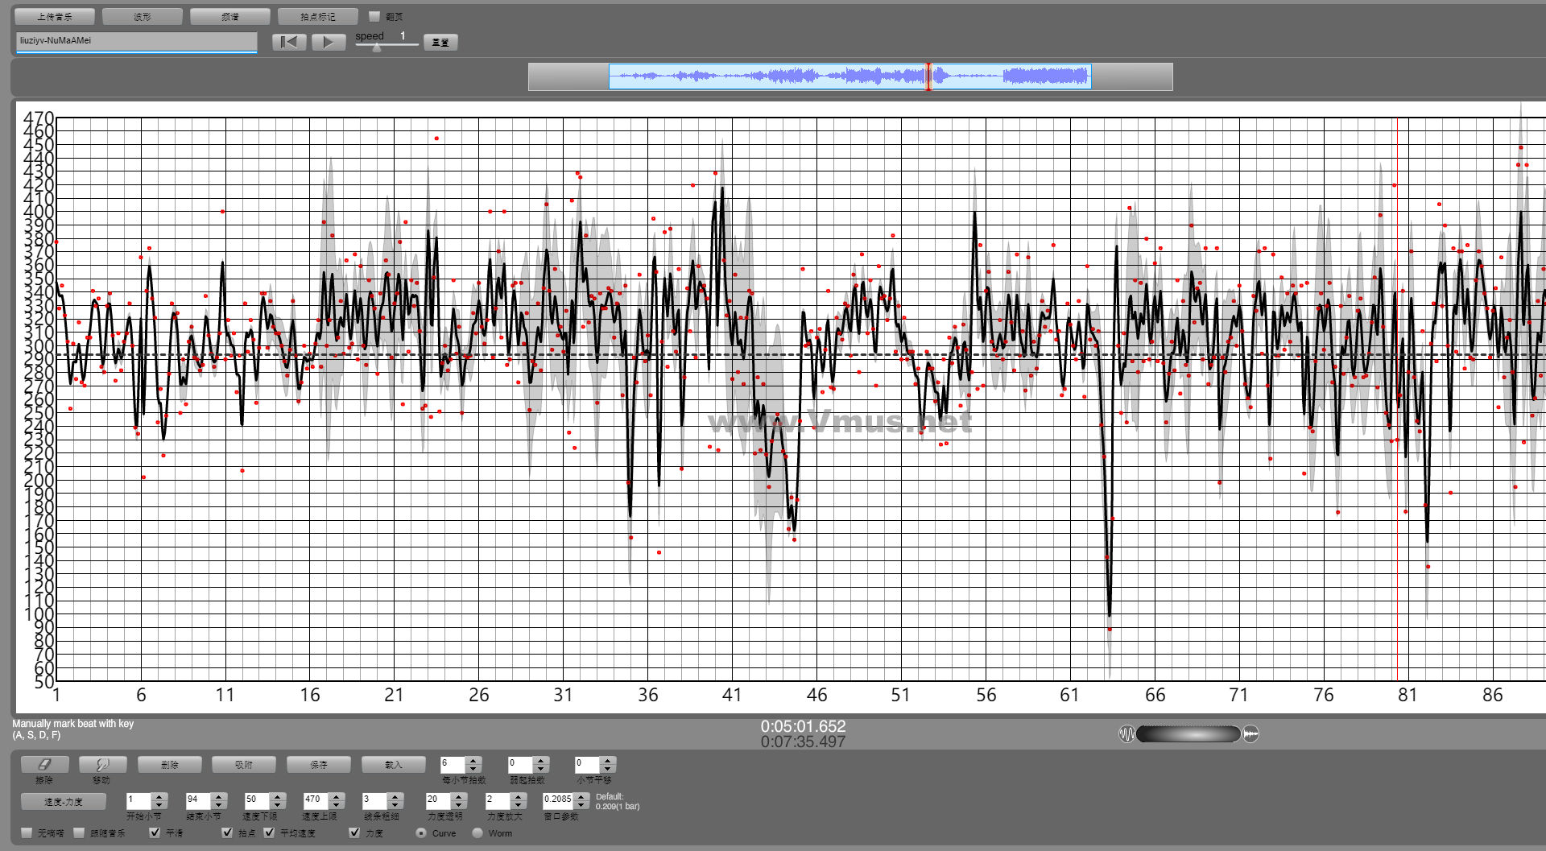Start playback with the play button
Screen dimensions: 1546x851
(x=329, y=42)
